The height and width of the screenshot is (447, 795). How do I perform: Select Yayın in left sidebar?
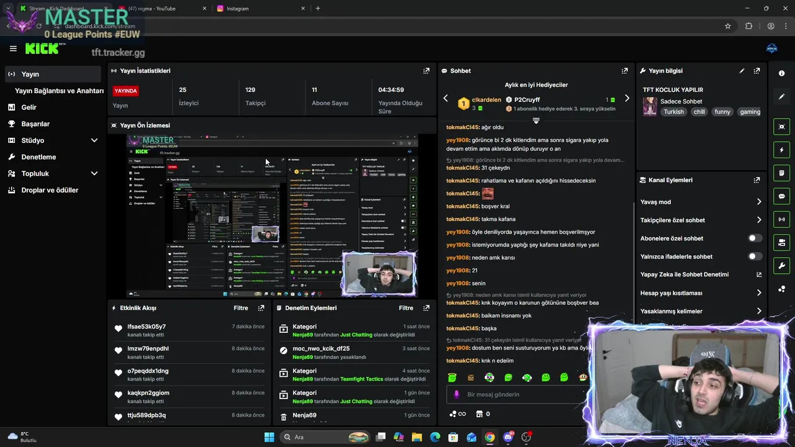(53, 74)
